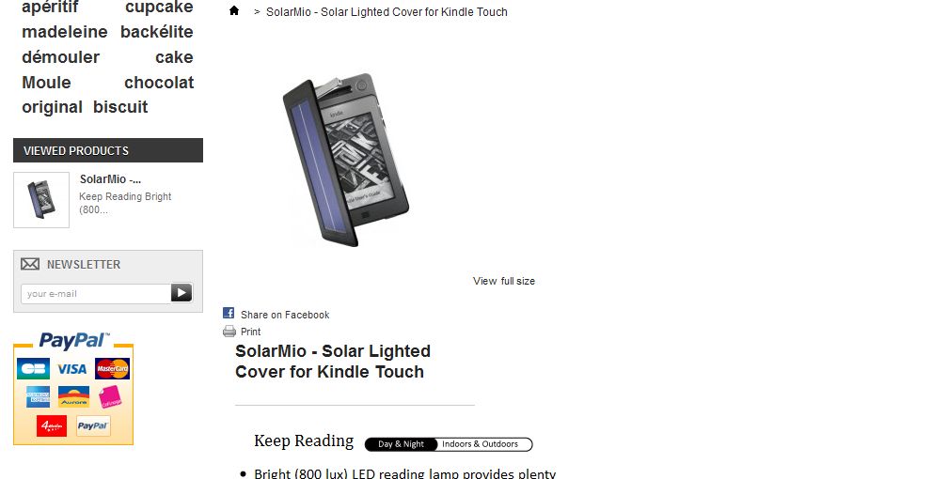Go to the home page via house icon
The height and width of the screenshot is (479, 947).
pos(234,10)
